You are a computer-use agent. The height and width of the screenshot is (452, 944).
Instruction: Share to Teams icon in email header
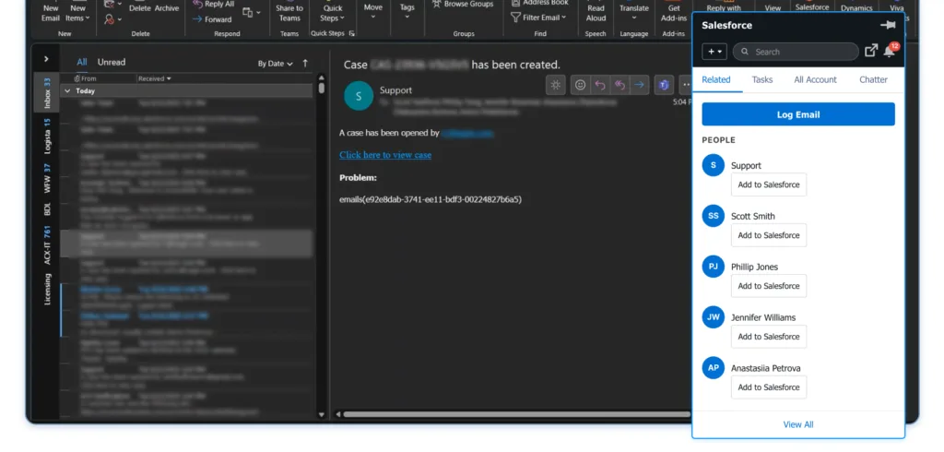click(664, 85)
